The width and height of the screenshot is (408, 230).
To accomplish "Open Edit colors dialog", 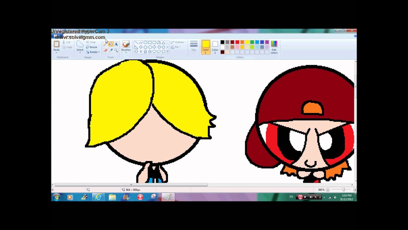I will (274, 47).
